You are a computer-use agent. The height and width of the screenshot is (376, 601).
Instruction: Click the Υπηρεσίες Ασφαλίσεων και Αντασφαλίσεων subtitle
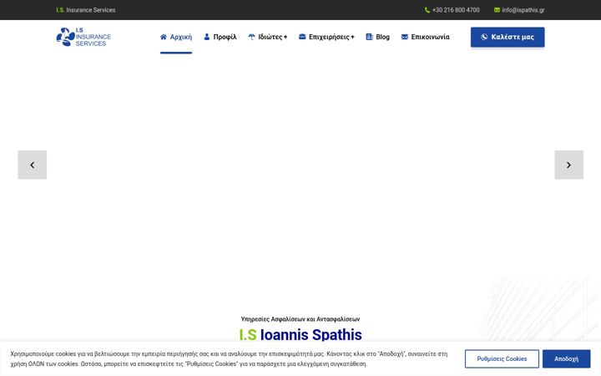click(x=300, y=319)
